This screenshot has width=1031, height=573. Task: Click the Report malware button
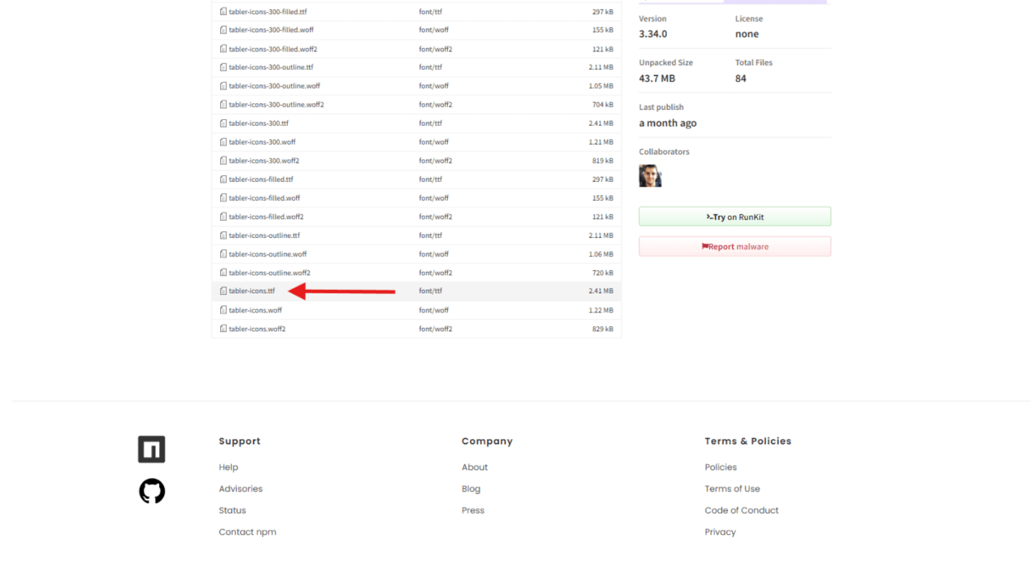(734, 246)
